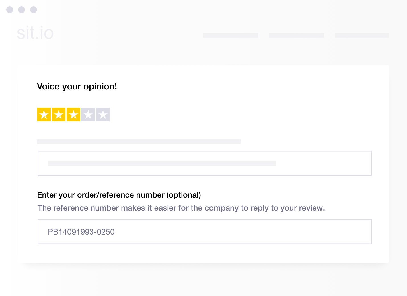Rate one star in the review
This screenshot has width=407, height=296.
[x=44, y=114]
